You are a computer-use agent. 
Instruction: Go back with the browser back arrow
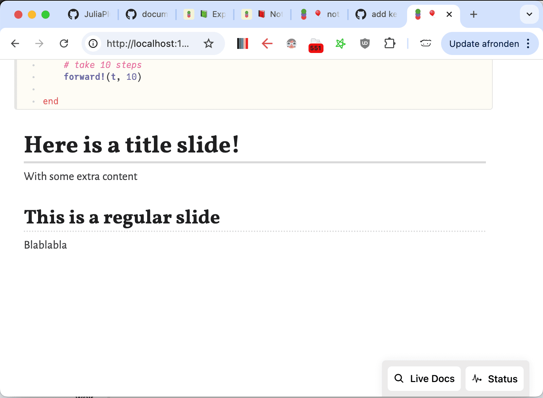tap(15, 43)
